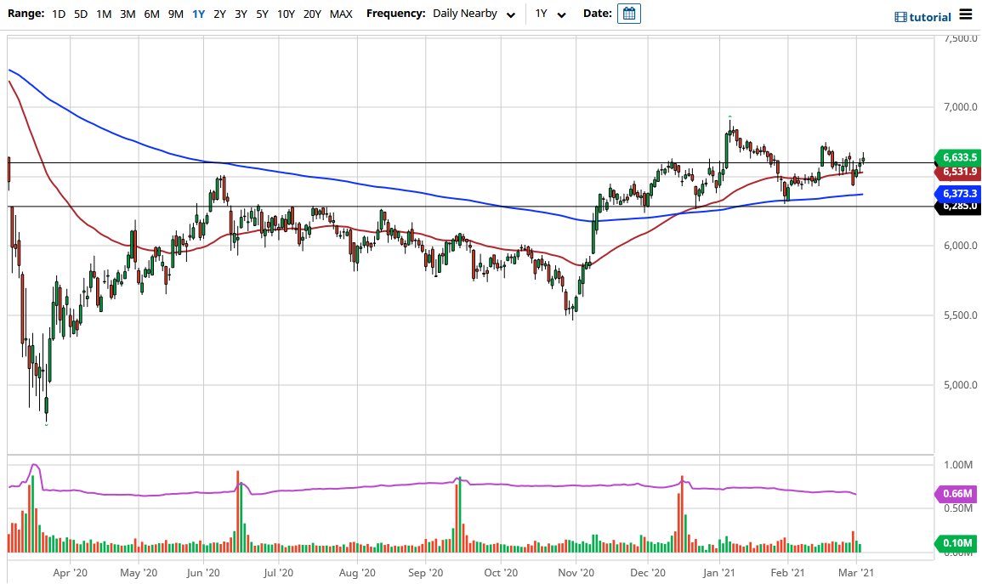Select the 1D range
982x584 pixels.
click(x=57, y=14)
